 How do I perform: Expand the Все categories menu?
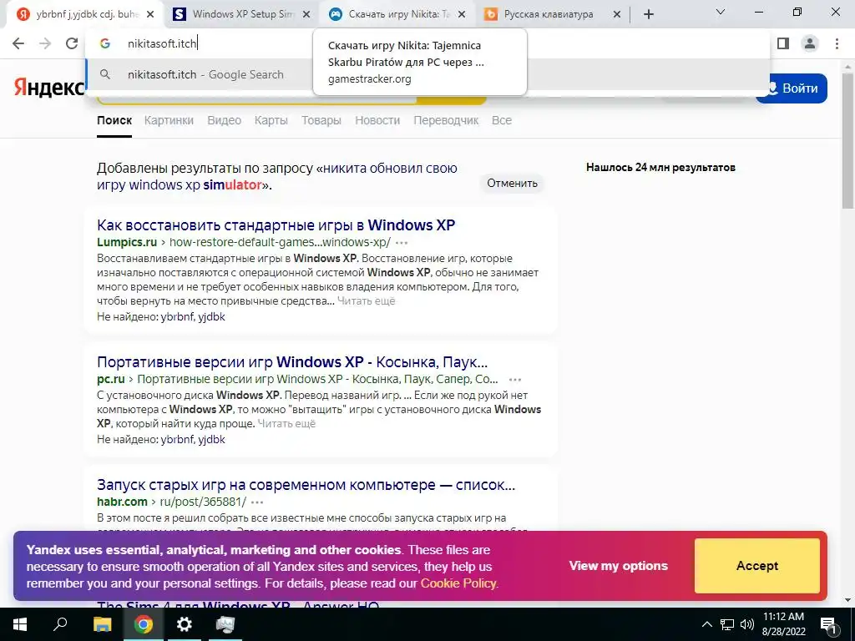[502, 120]
